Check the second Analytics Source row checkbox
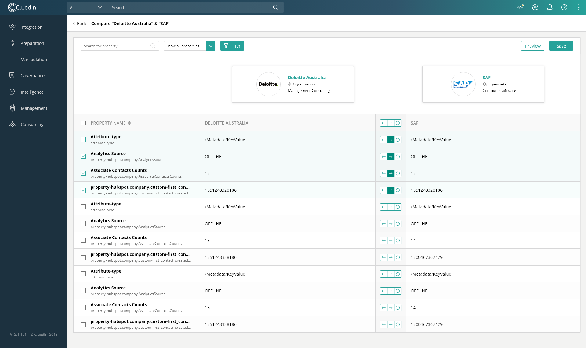Screen dimensions: 586x348 [x=83, y=223]
